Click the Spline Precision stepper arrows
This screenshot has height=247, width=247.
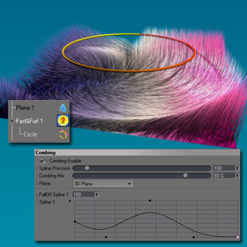(x=237, y=168)
